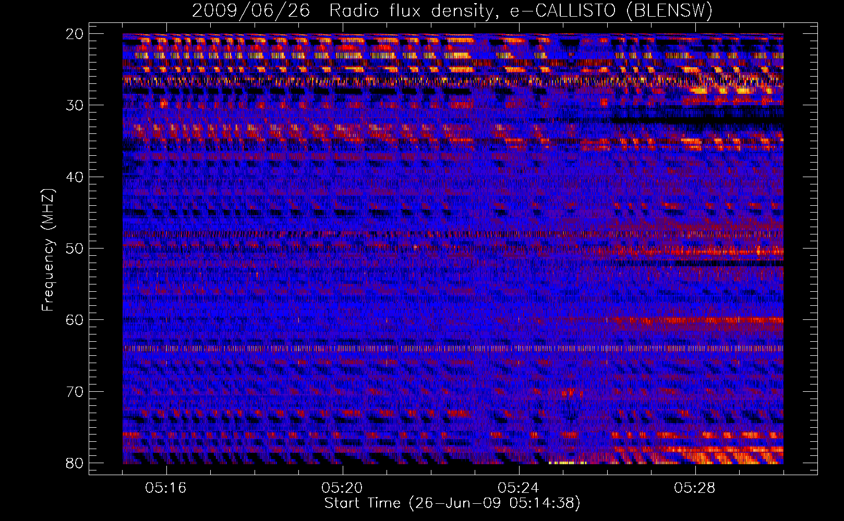Click the 05:24 time tick label
Image resolution: width=844 pixels, height=521 pixels.
coord(519,488)
